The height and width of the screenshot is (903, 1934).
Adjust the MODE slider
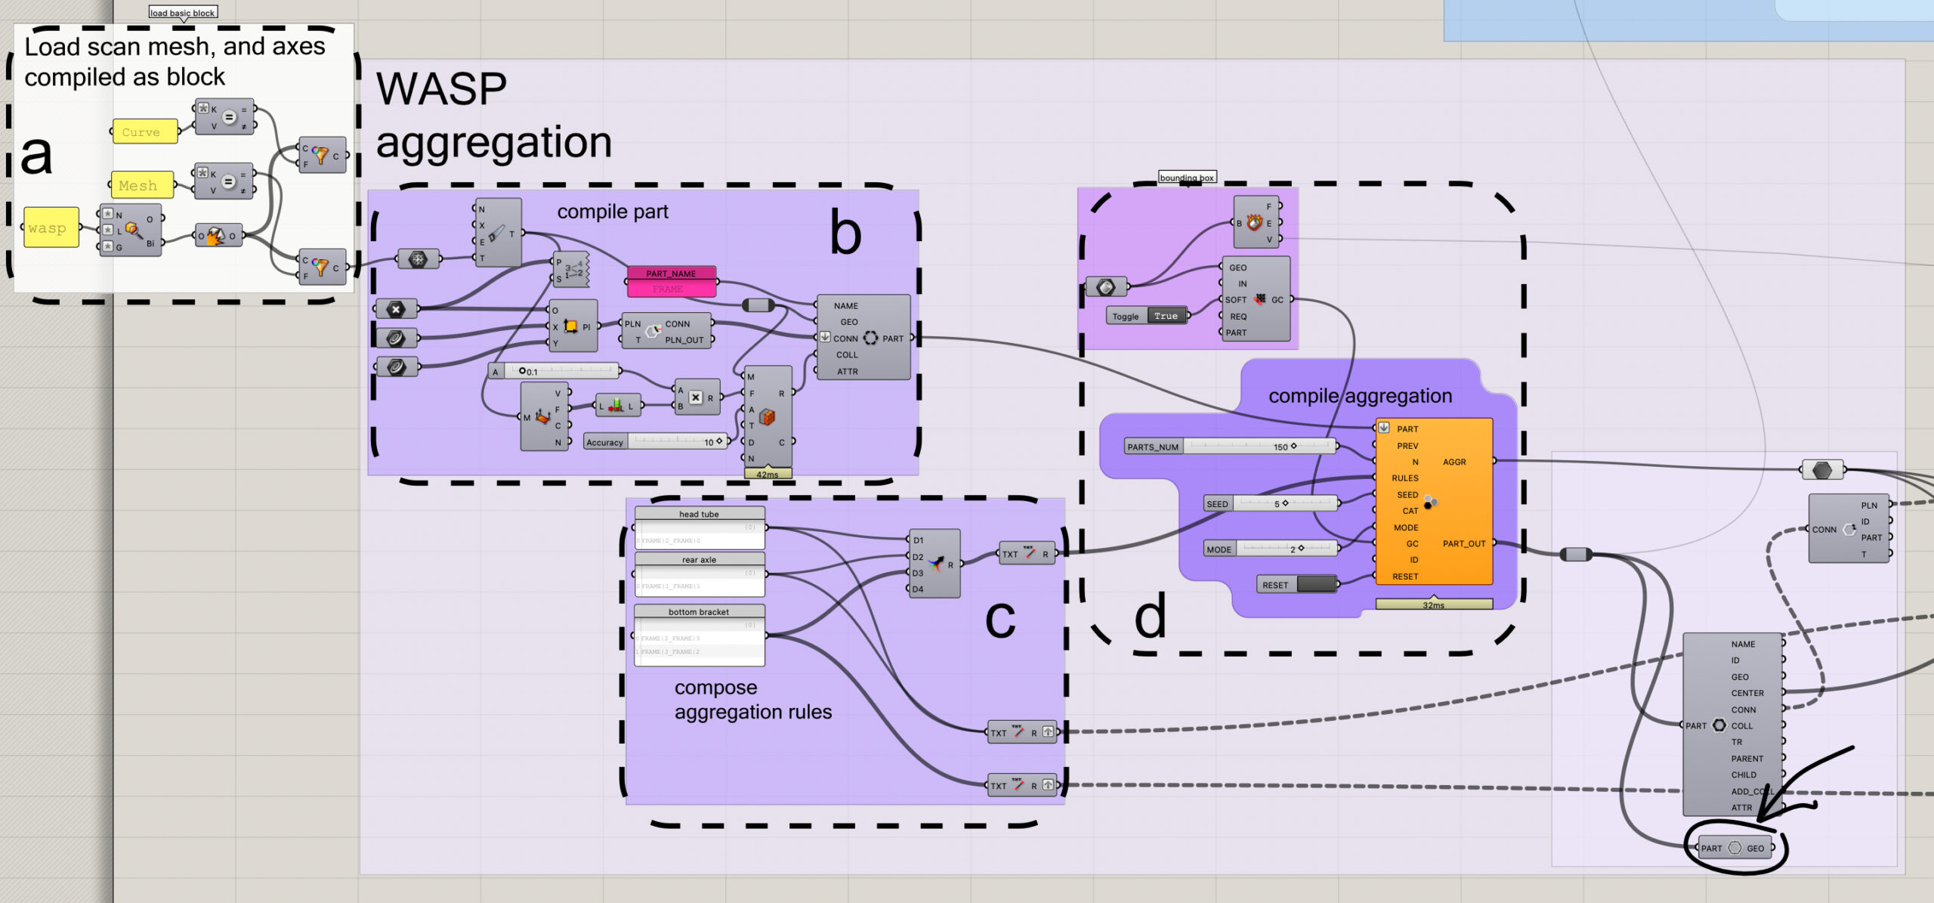(1271, 549)
